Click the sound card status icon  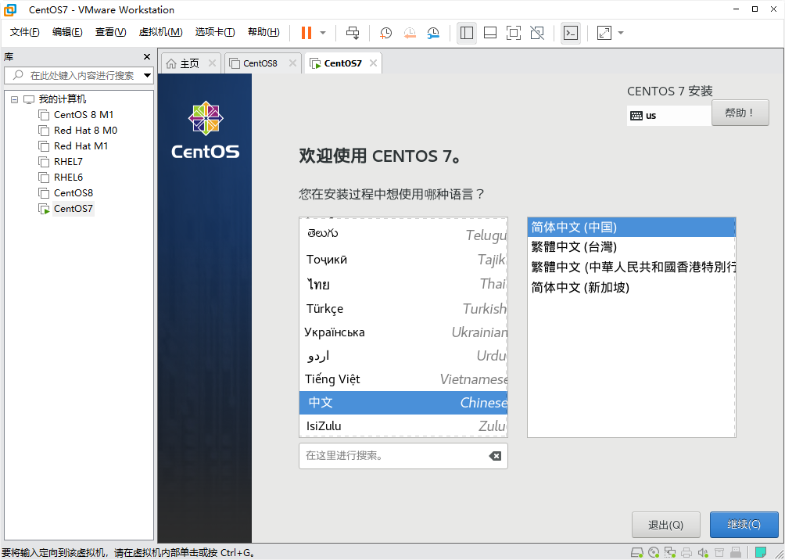coord(703,553)
